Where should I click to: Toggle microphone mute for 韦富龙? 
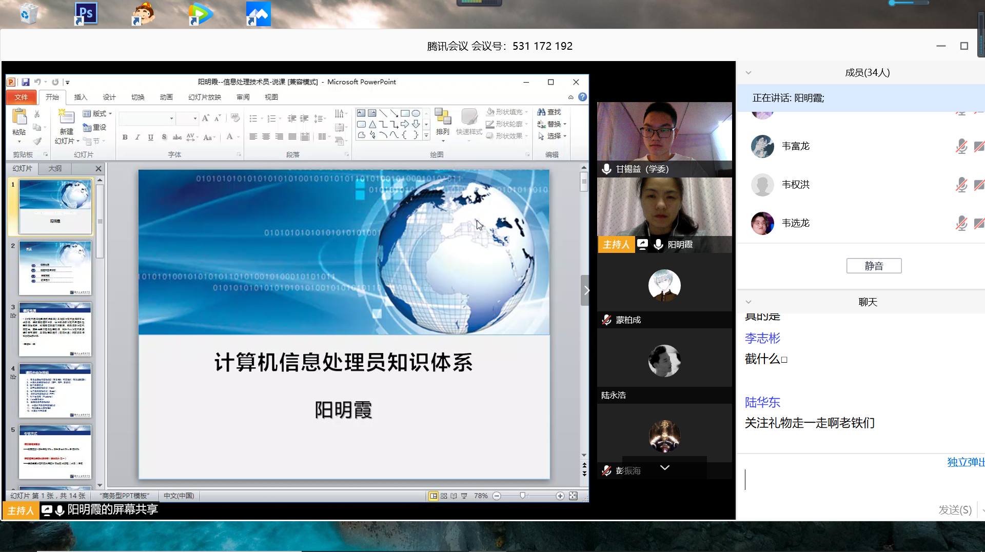961,147
